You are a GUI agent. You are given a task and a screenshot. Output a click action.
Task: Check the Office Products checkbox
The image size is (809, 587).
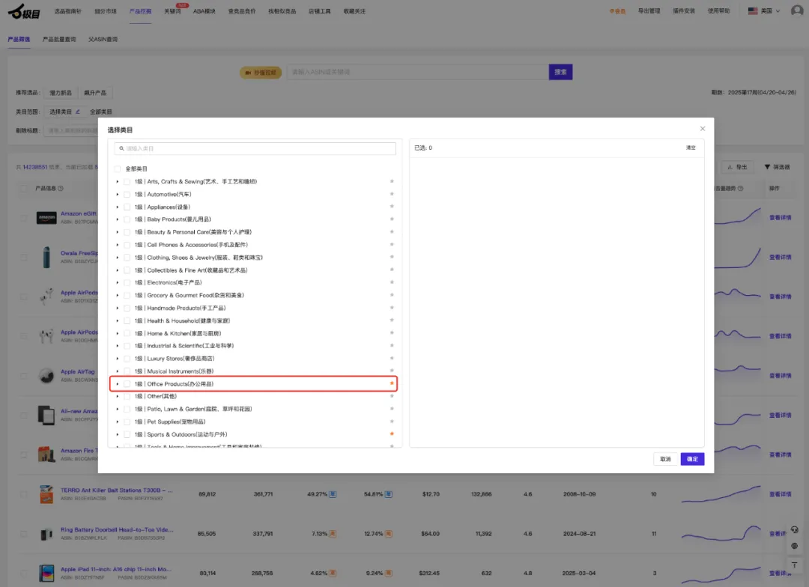pyautogui.click(x=127, y=384)
